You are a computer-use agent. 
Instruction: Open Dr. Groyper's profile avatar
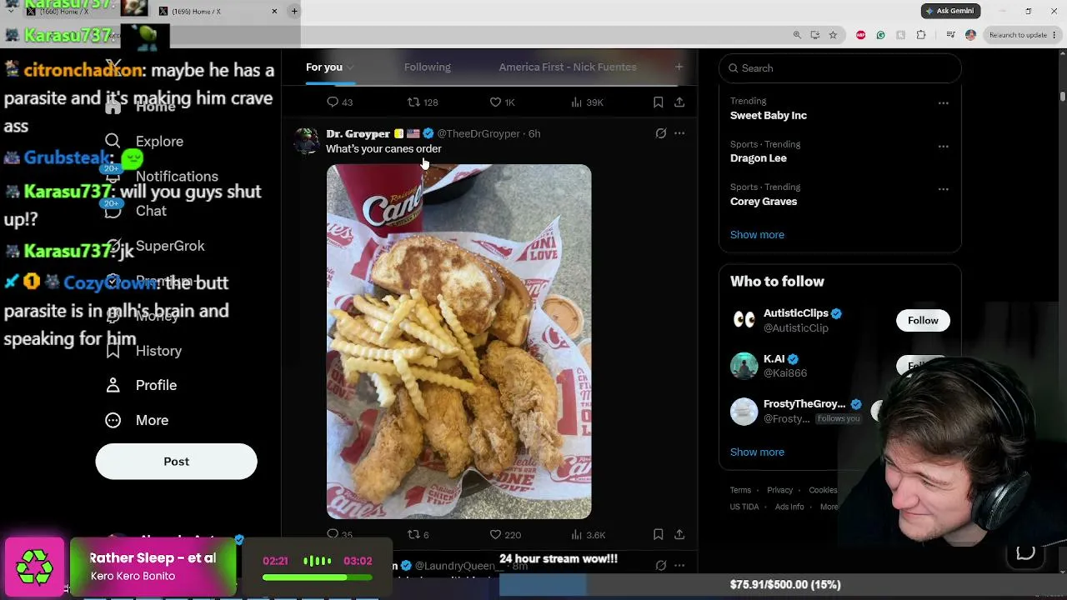pos(306,140)
